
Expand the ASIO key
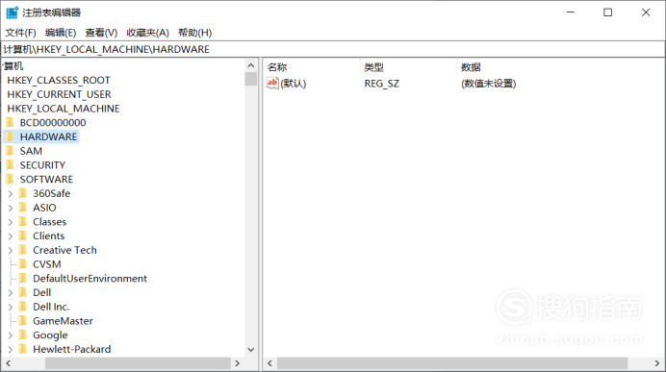pos(11,208)
